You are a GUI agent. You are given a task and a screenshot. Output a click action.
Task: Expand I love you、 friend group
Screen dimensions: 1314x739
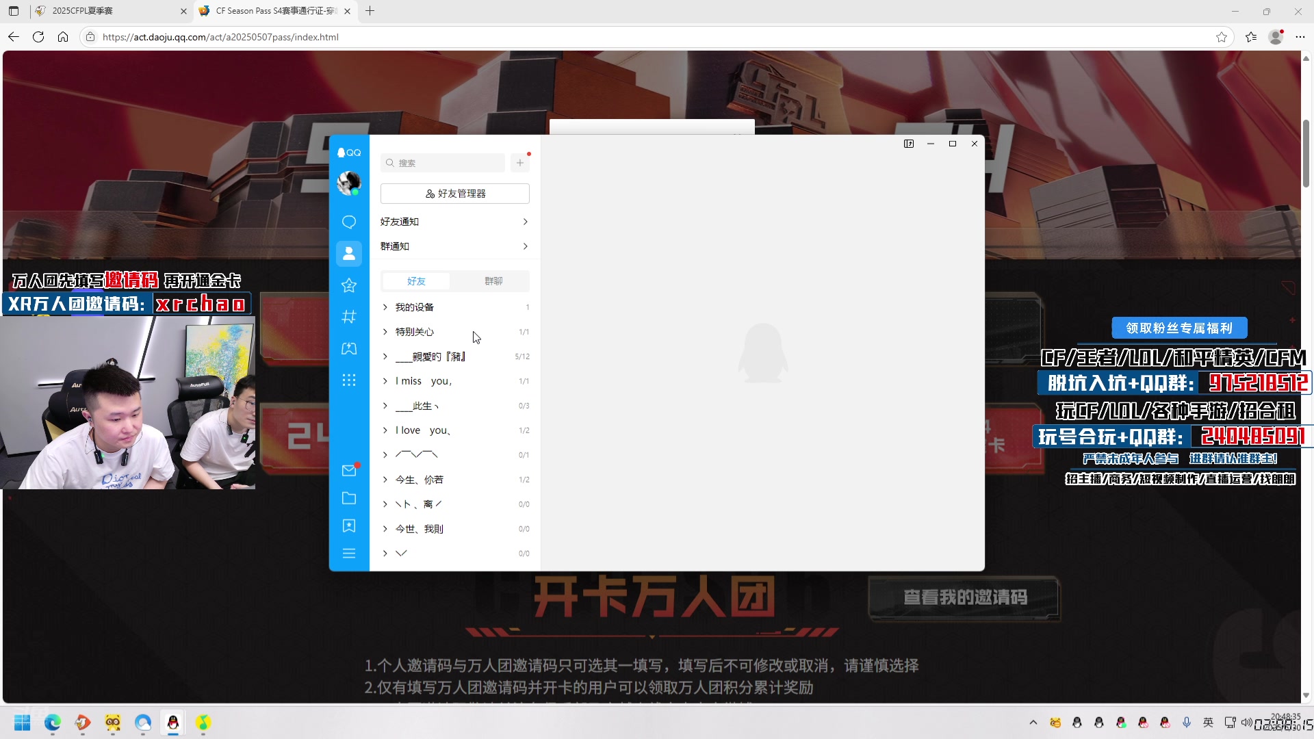[x=455, y=430]
